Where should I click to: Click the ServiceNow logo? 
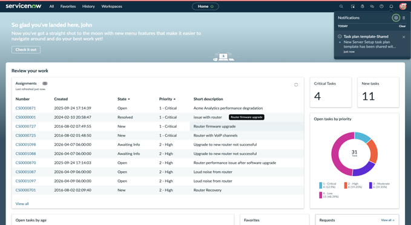point(24,6)
